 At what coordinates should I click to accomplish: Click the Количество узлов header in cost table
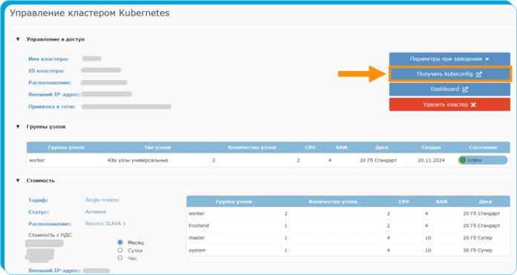333,202
